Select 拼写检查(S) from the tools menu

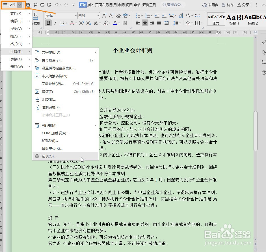tap(65, 60)
